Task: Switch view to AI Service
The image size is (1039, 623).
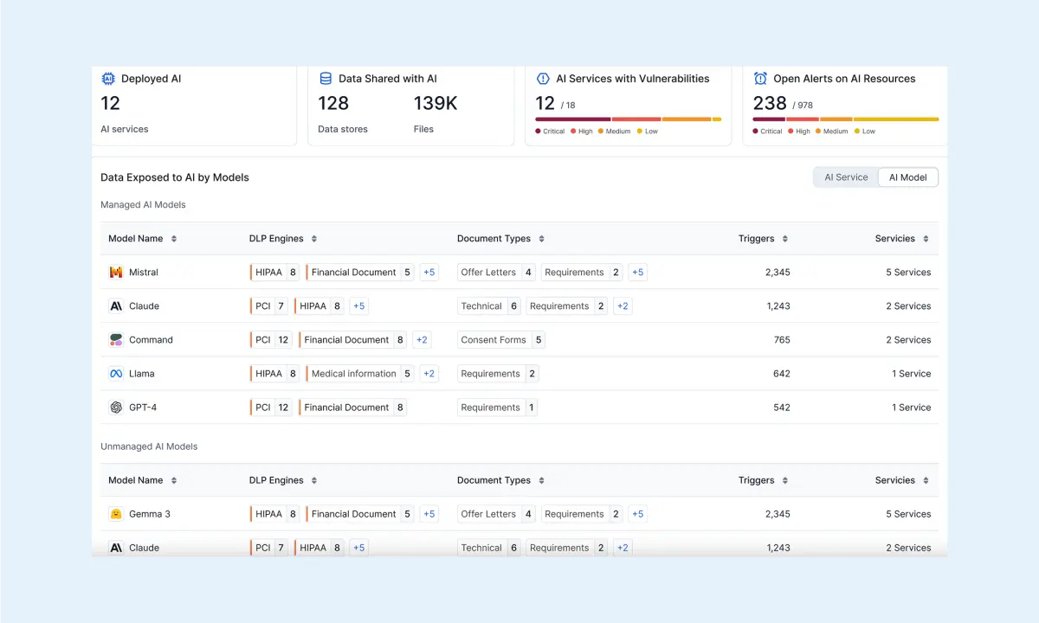Action: [x=845, y=177]
